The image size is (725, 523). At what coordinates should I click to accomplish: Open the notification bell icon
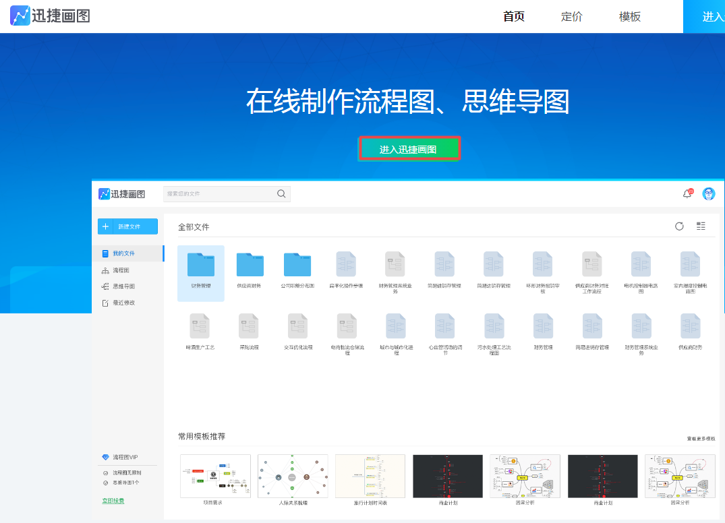point(687,193)
